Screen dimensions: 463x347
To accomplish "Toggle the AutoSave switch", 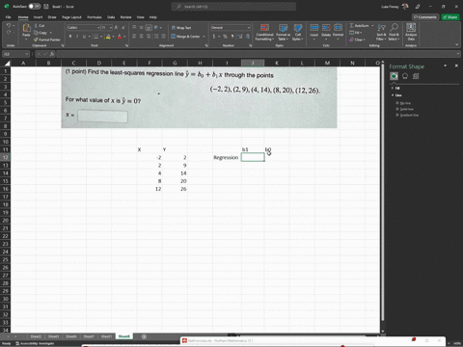I will [x=35, y=6].
